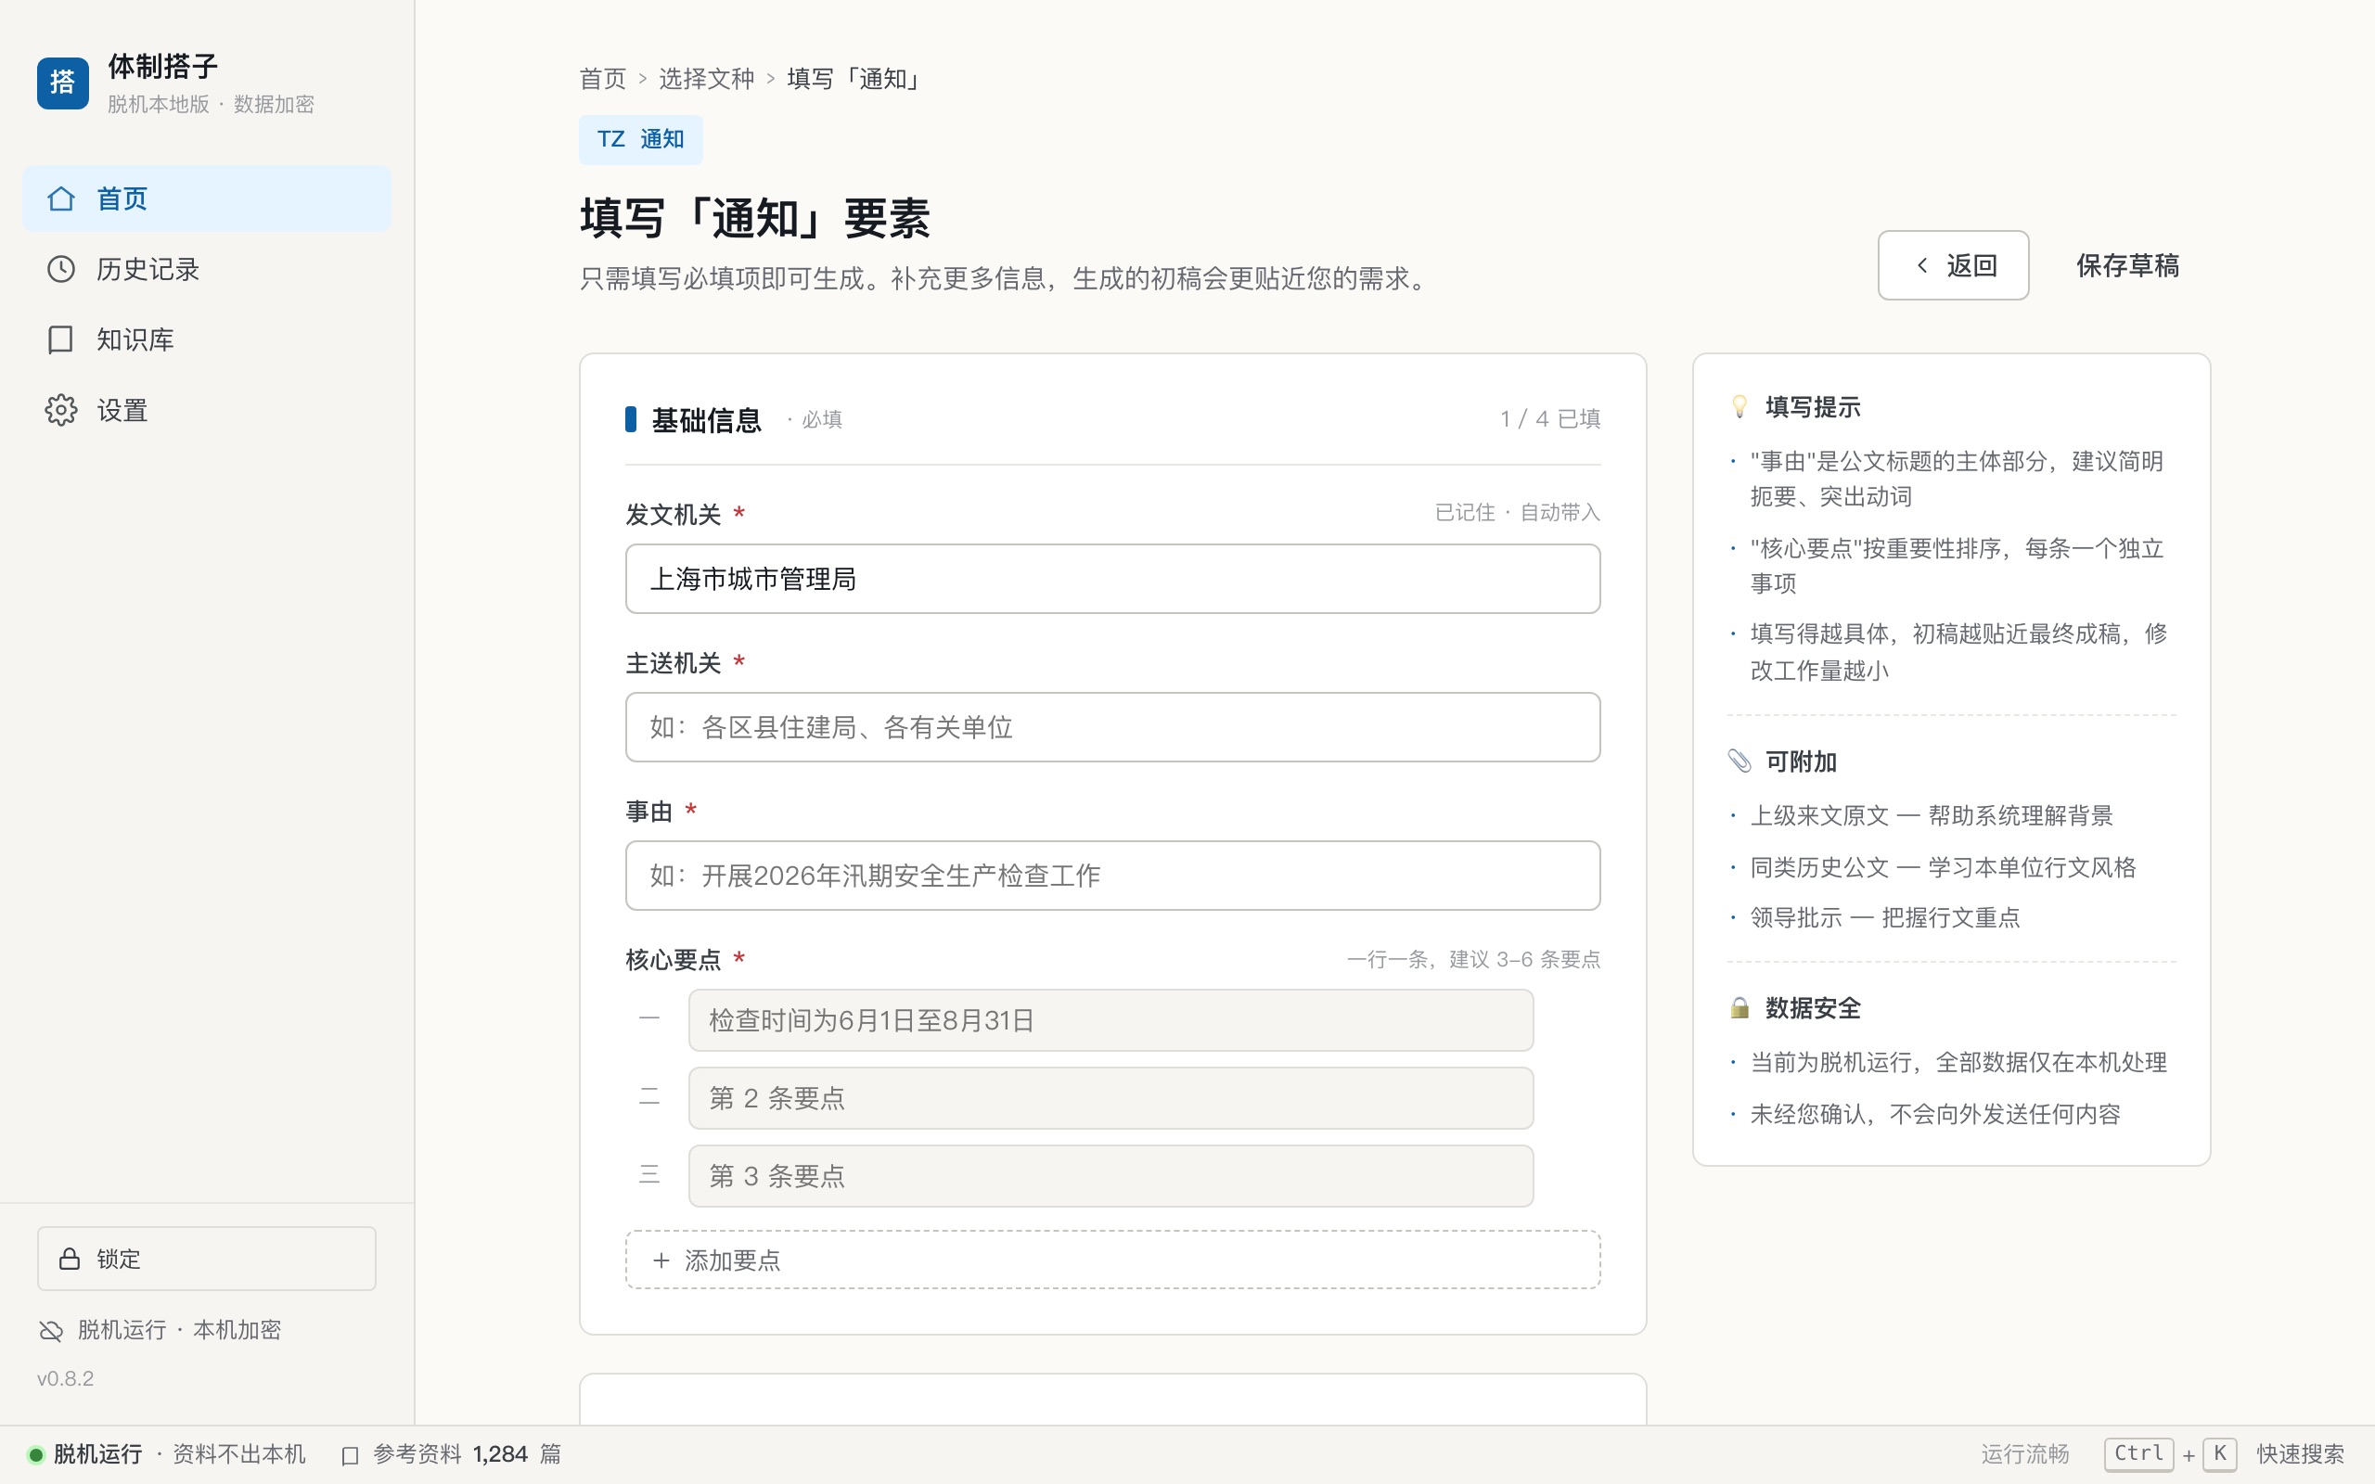Screen dimensions: 2375x1484
Task: Click the offline cloud icon near 脱机运行
Action: pyautogui.click(x=51, y=1330)
